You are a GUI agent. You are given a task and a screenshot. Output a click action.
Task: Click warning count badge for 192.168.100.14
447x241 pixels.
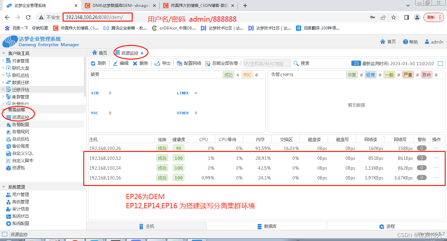421,168
